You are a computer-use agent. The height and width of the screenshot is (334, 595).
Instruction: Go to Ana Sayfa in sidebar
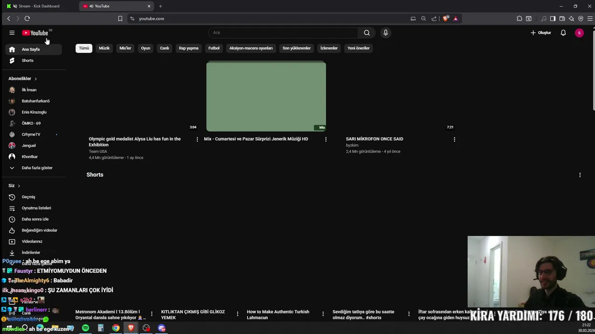click(x=33, y=49)
